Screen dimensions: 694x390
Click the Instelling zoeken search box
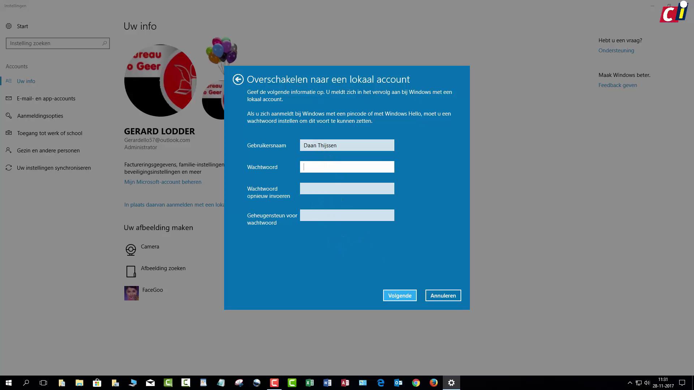58,43
